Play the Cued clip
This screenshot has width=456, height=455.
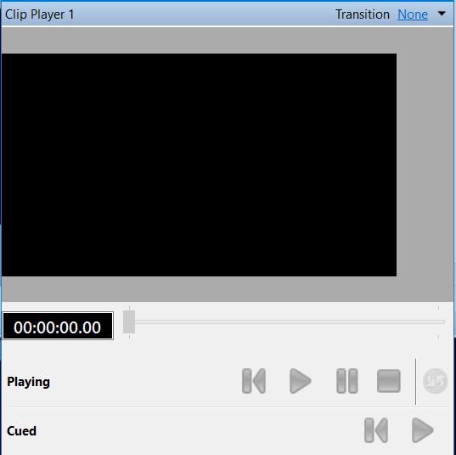[422, 430]
